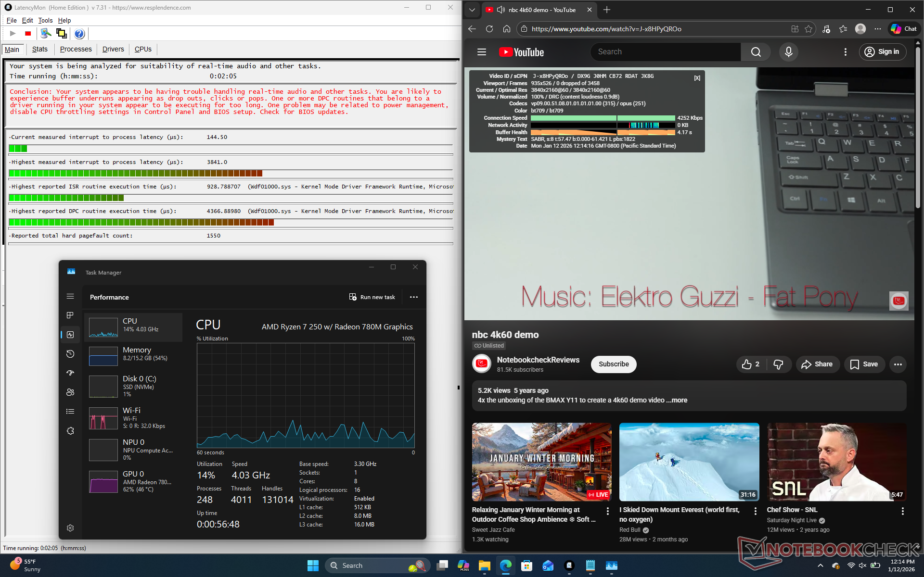
Task: Like the nbc 4k60 demo video
Action: (x=750, y=364)
